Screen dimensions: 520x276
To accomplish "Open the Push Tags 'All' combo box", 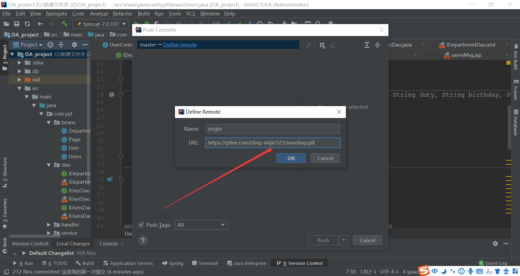I will (x=201, y=225).
